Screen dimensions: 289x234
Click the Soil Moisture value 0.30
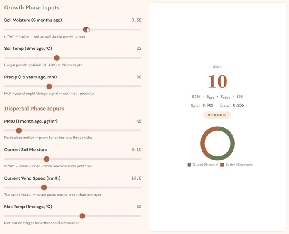coord(136,20)
